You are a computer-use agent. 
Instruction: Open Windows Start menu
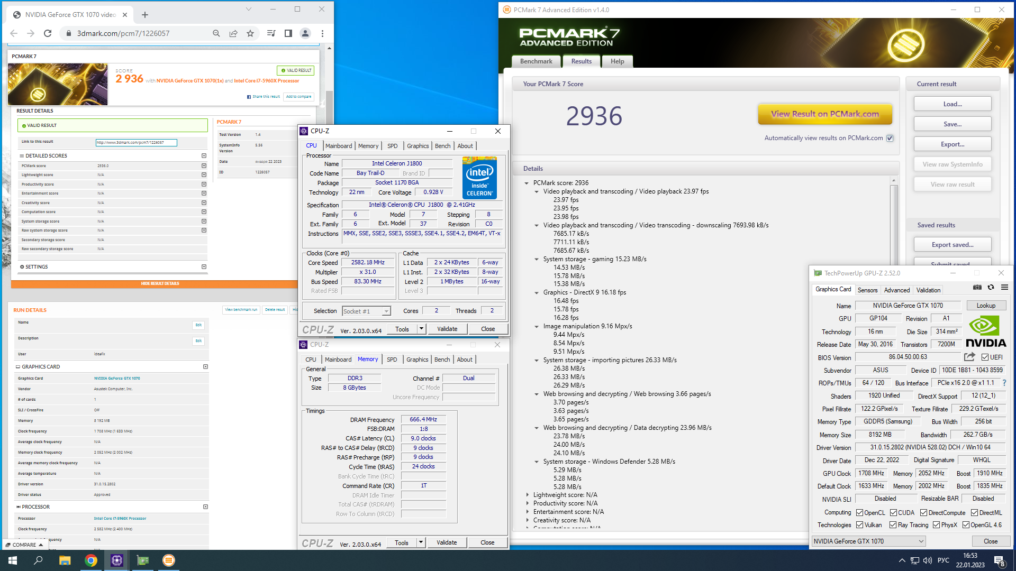13,560
